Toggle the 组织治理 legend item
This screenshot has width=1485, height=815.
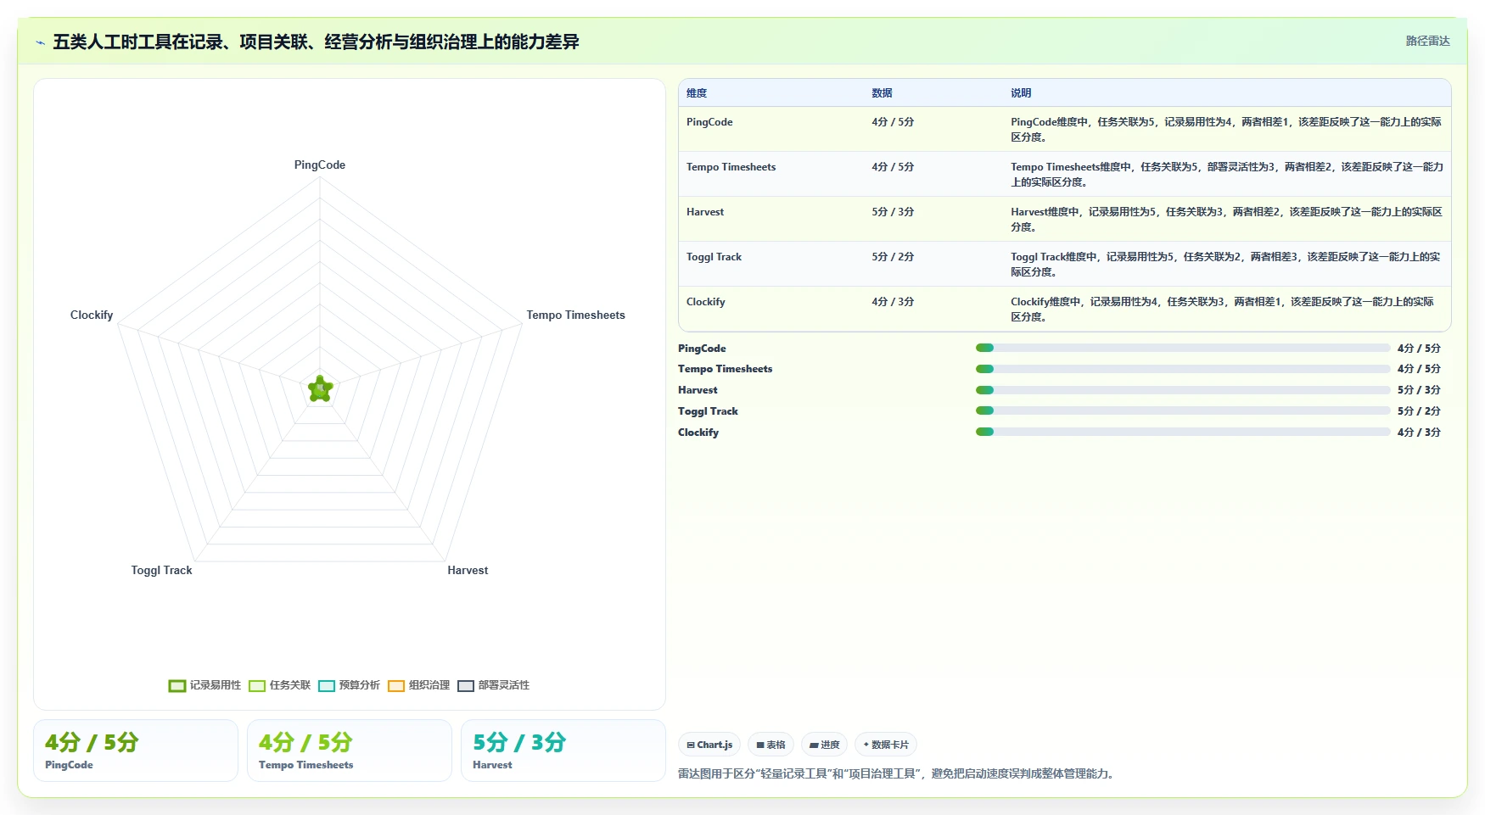coord(418,685)
